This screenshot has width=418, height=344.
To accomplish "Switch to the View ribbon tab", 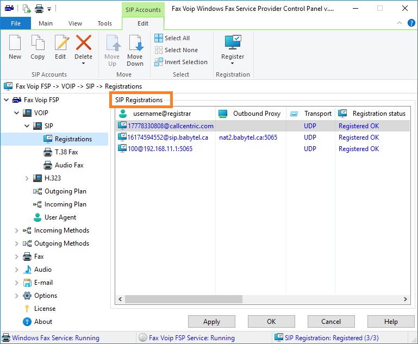I will 75,23.
